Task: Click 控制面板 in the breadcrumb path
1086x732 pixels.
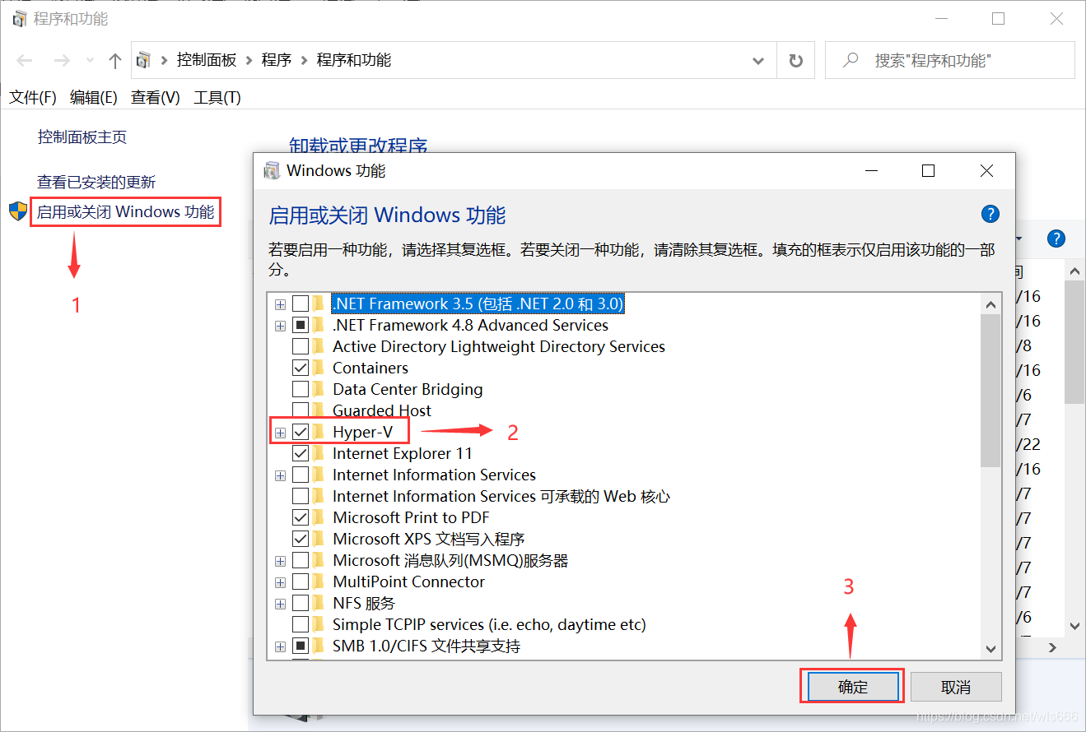Action: click(207, 60)
